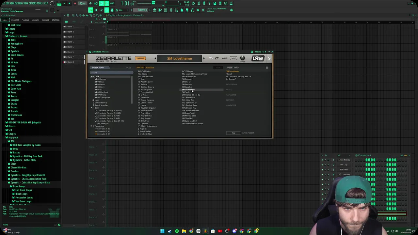Open the FL Studio PATTERNS menu
The width and height of the screenshot is (418, 235).
(x=19, y=3)
